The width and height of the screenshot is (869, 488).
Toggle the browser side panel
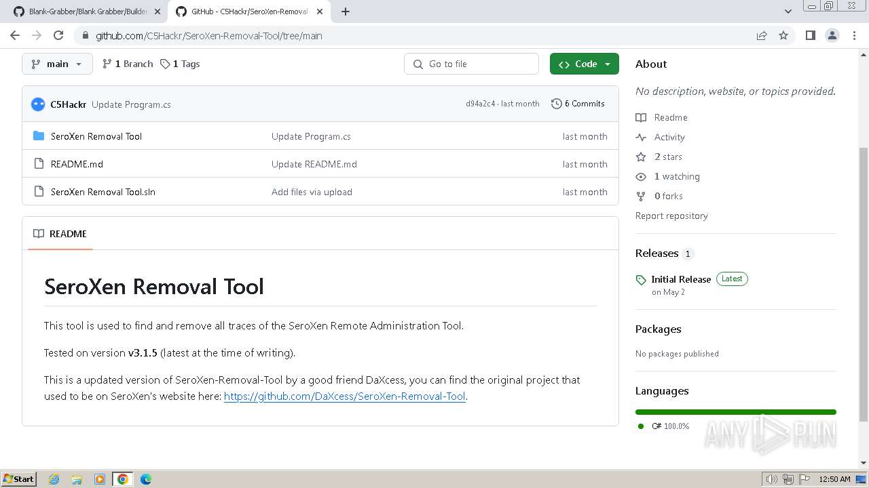810,35
